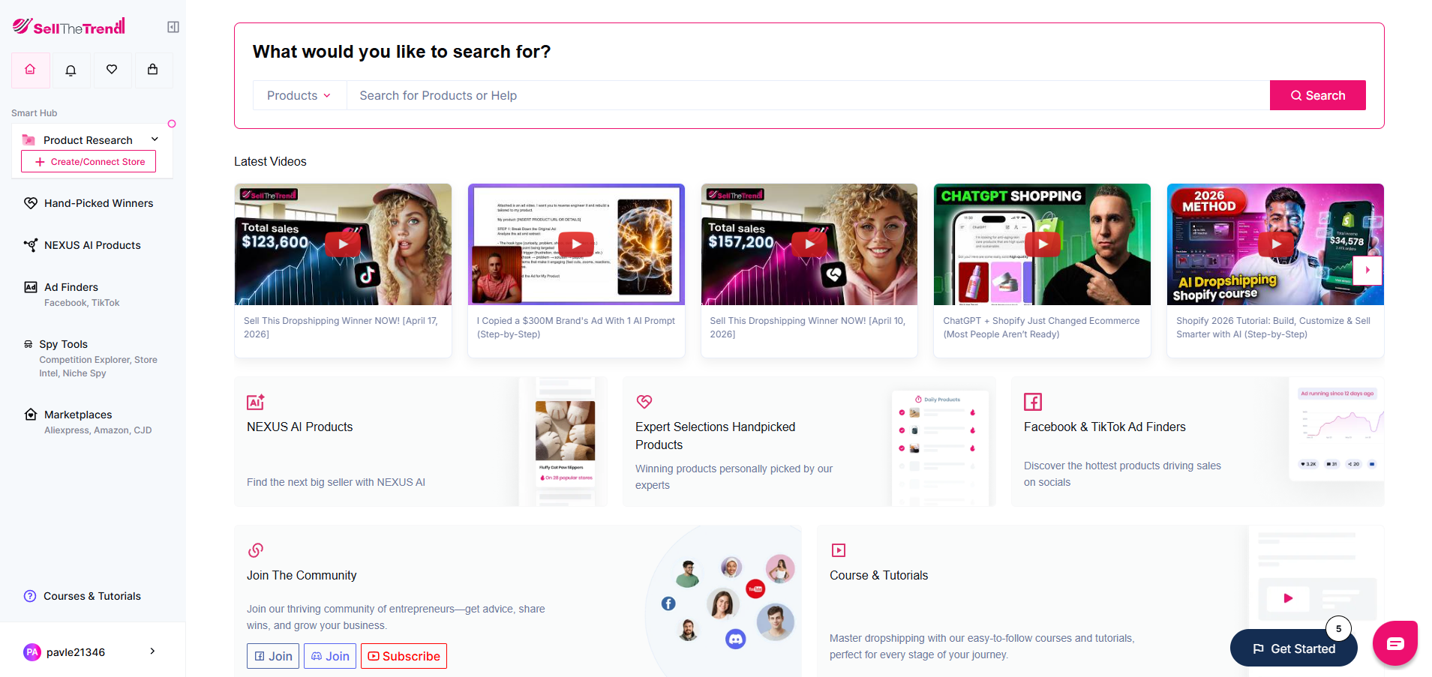
Task: Click the YouTube badge in community graphic
Action: (x=755, y=589)
